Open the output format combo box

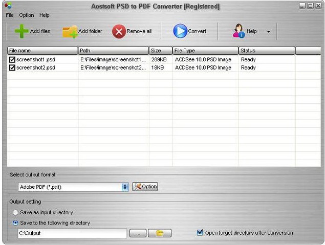click(73, 187)
